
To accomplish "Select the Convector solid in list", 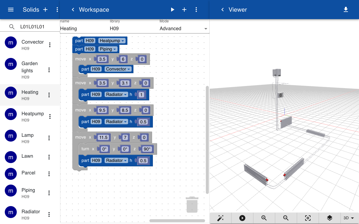I will [30, 45].
